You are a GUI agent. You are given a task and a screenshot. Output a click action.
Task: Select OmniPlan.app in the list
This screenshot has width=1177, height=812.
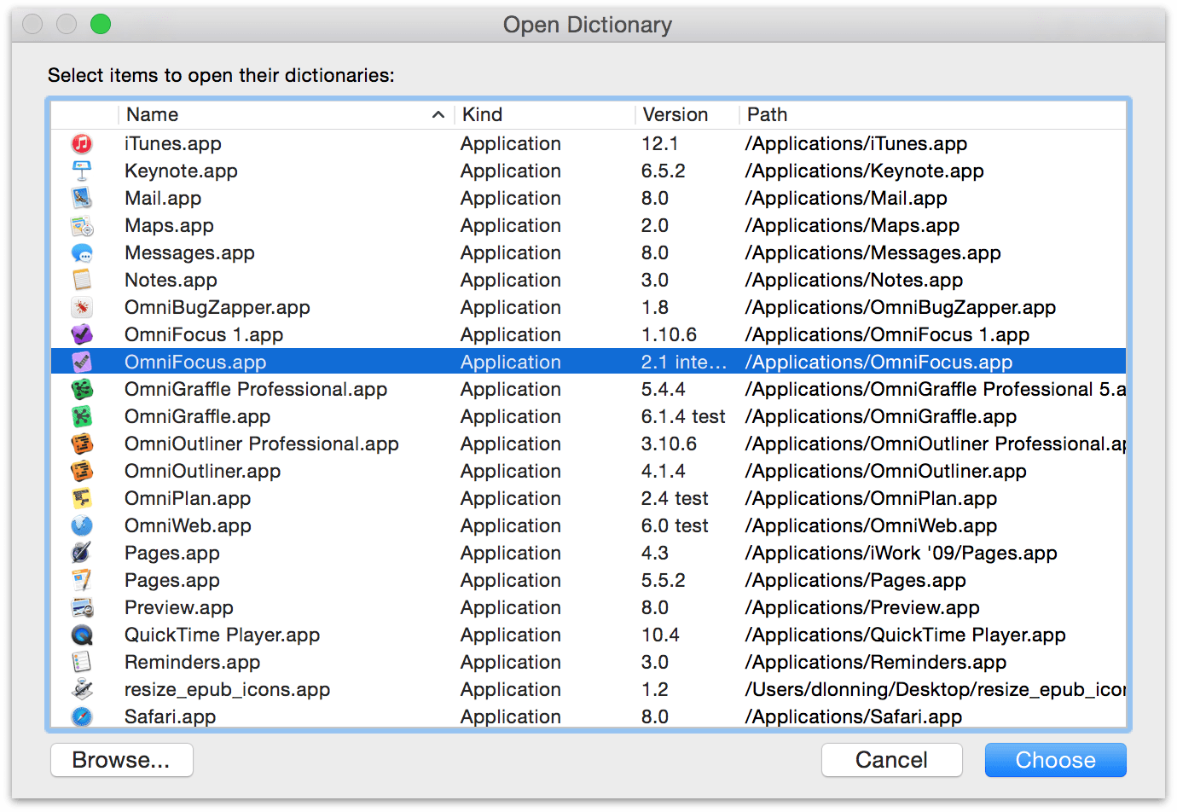pyautogui.click(x=188, y=498)
